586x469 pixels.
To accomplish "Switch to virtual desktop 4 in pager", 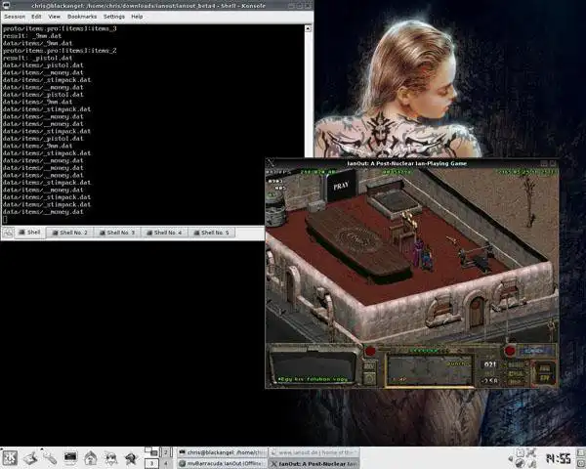I will (x=166, y=463).
